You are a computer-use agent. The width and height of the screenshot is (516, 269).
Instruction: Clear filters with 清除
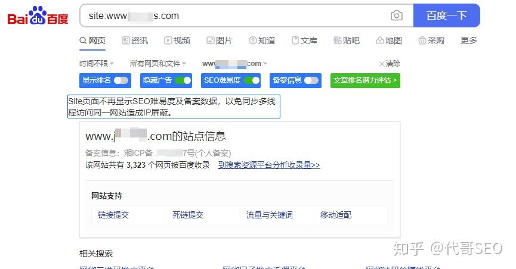pos(390,64)
